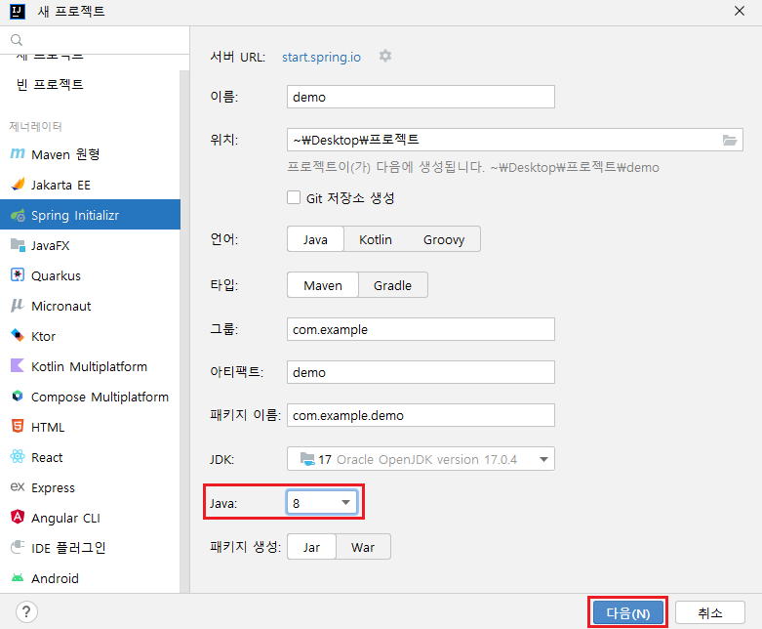
Task: Choose Gradle build type
Action: (392, 284)
